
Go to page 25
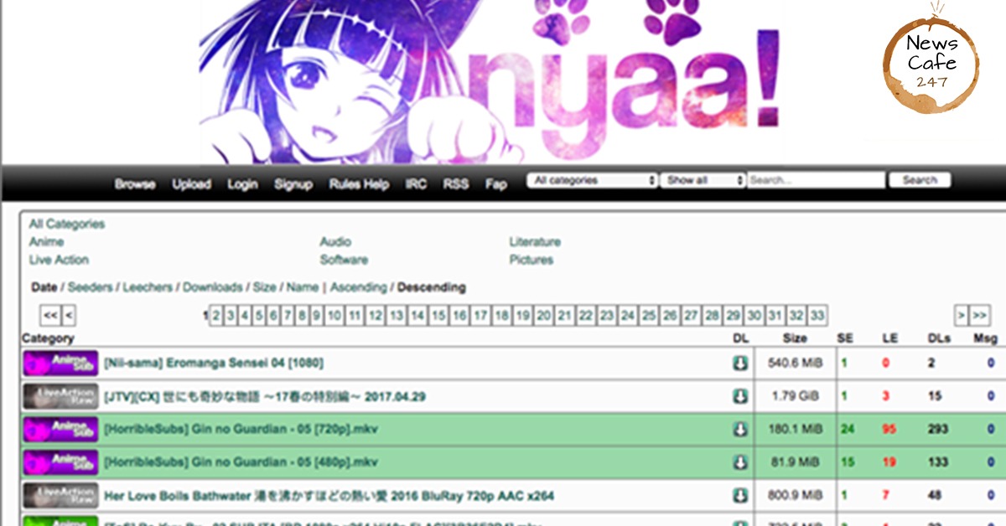pos(649,316)
